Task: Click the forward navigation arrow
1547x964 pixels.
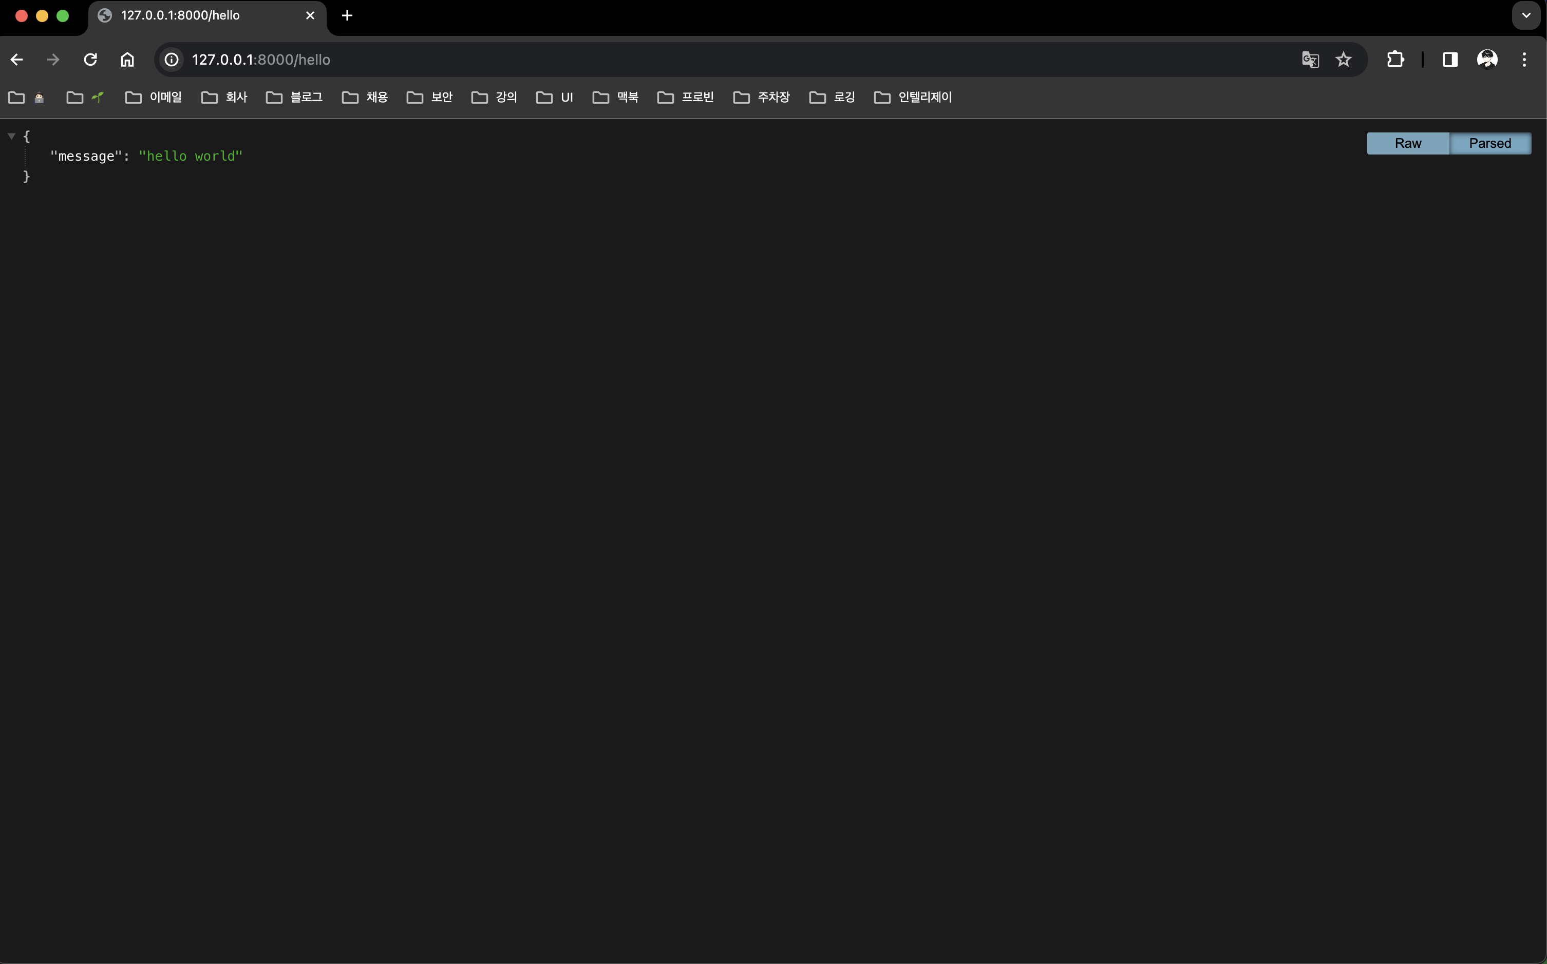Action: 53,60
